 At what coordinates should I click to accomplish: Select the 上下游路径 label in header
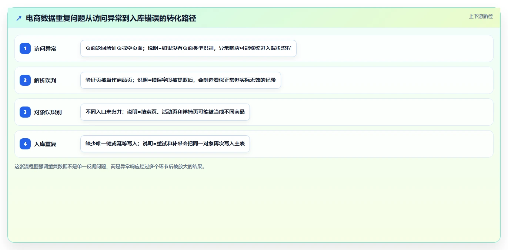481,16
